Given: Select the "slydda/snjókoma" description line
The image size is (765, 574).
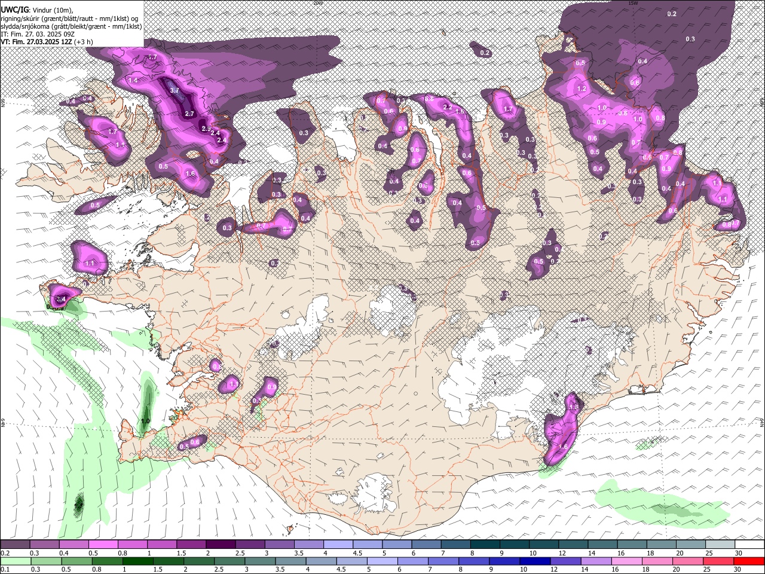Looking at the screenshot, I should (x=71, y=26).
